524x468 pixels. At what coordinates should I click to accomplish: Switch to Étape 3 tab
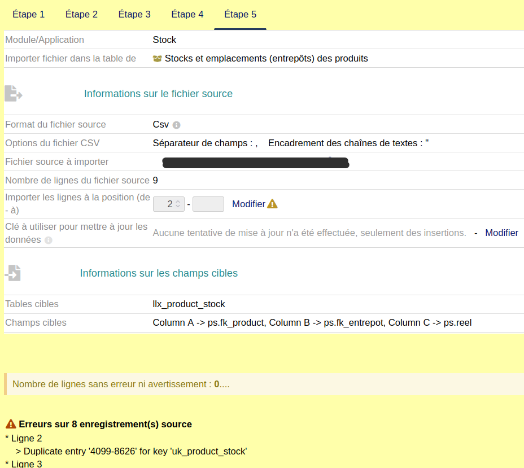pos(134,15)
